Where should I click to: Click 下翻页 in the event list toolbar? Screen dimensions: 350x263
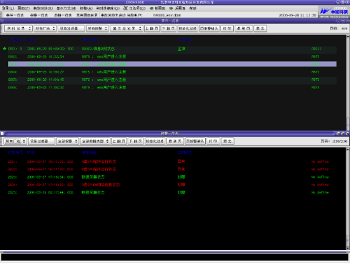[x=168, y=28]
